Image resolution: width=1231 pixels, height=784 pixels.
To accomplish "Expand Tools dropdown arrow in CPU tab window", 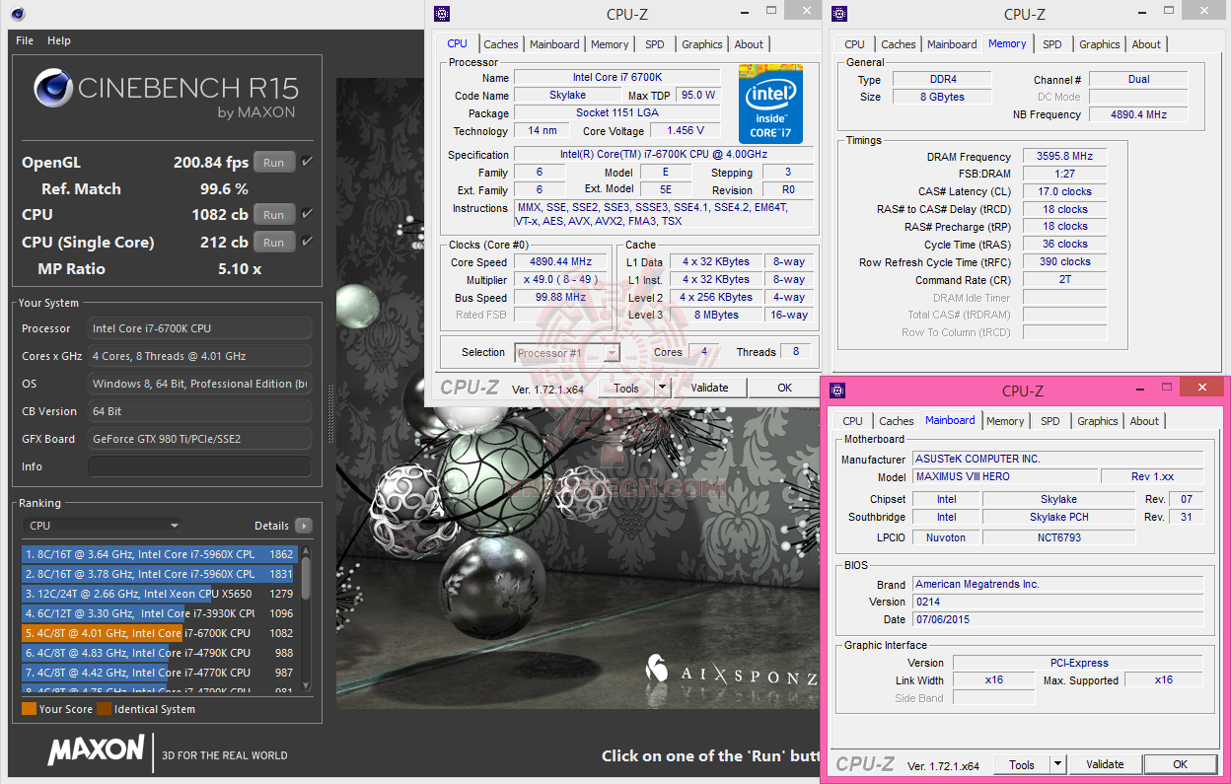I will (662, 388).
